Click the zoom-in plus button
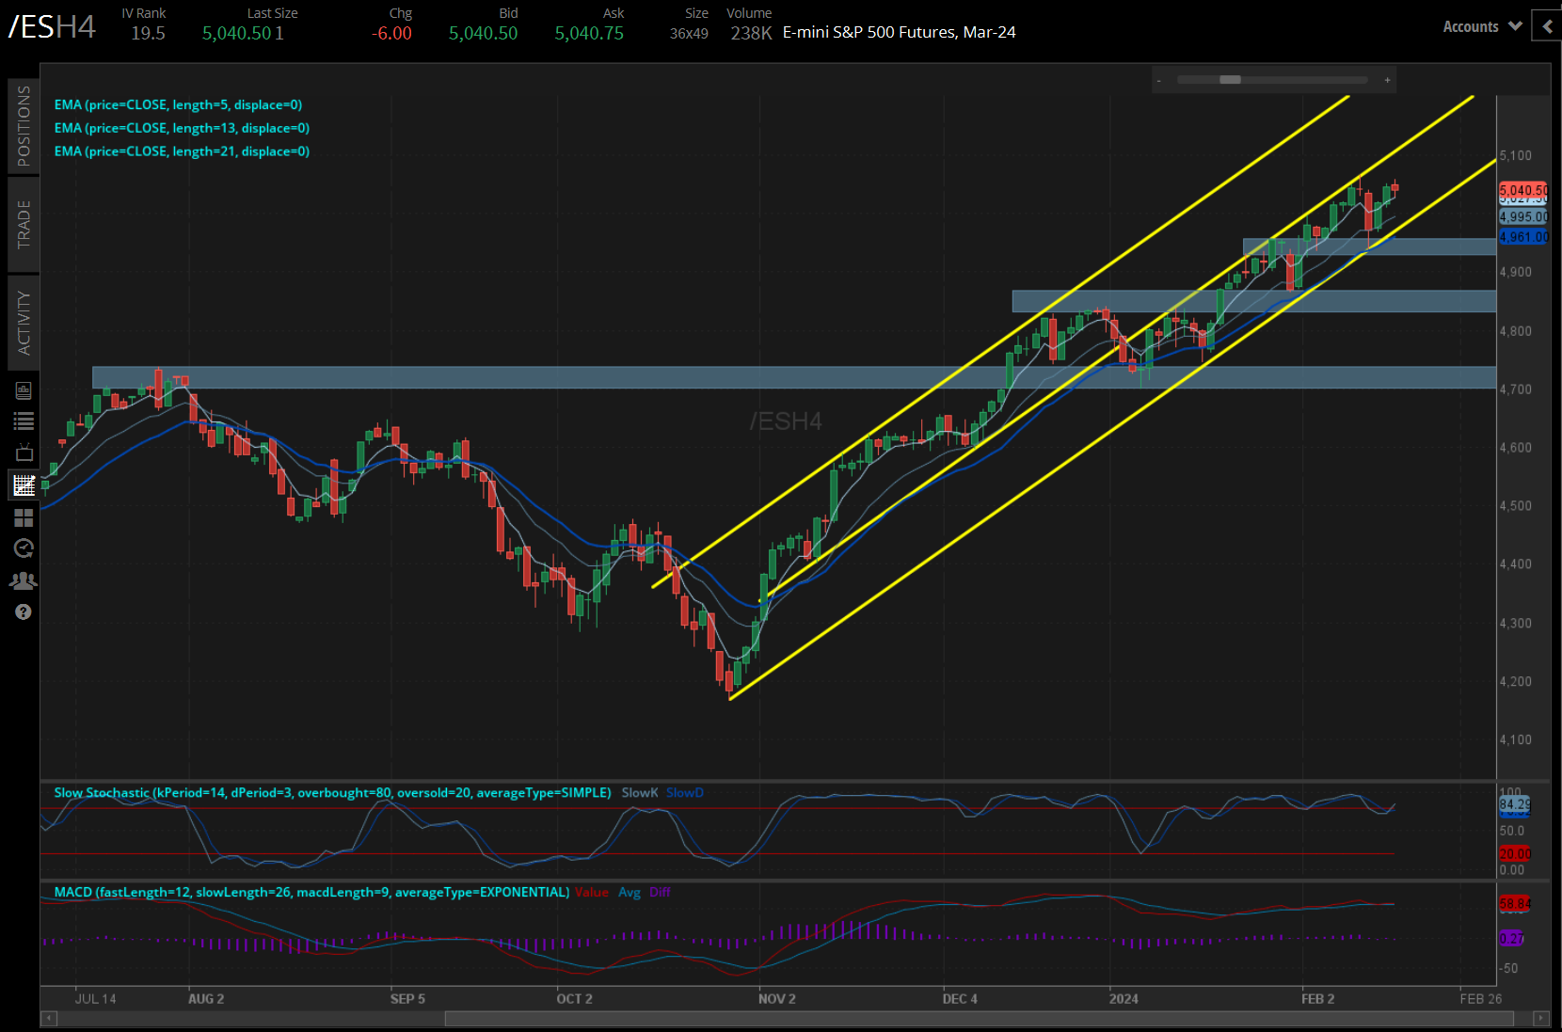This screenshot has width=1562, height=1032. click(1386, 80)
